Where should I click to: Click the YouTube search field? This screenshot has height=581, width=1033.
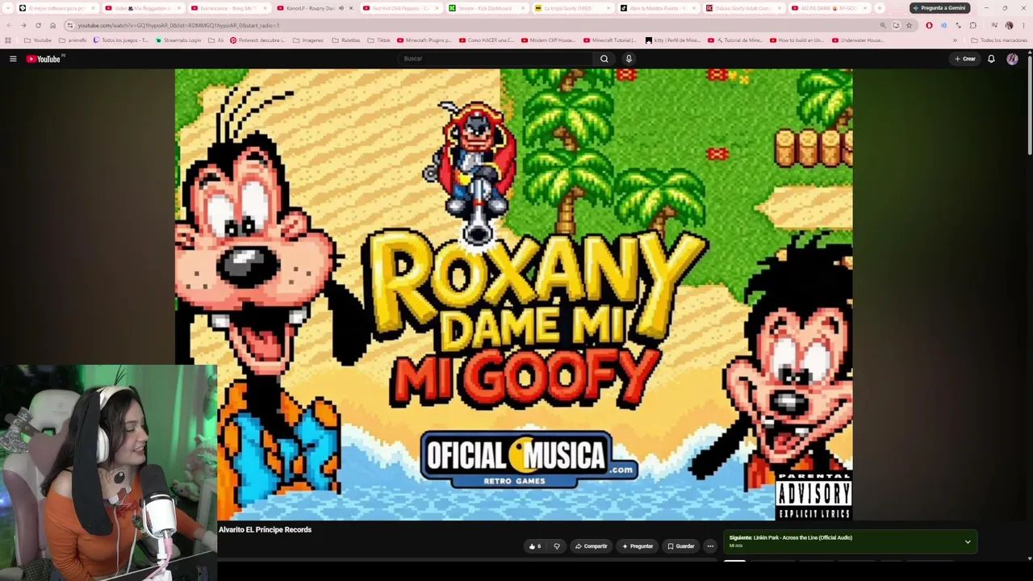(496, 59)
